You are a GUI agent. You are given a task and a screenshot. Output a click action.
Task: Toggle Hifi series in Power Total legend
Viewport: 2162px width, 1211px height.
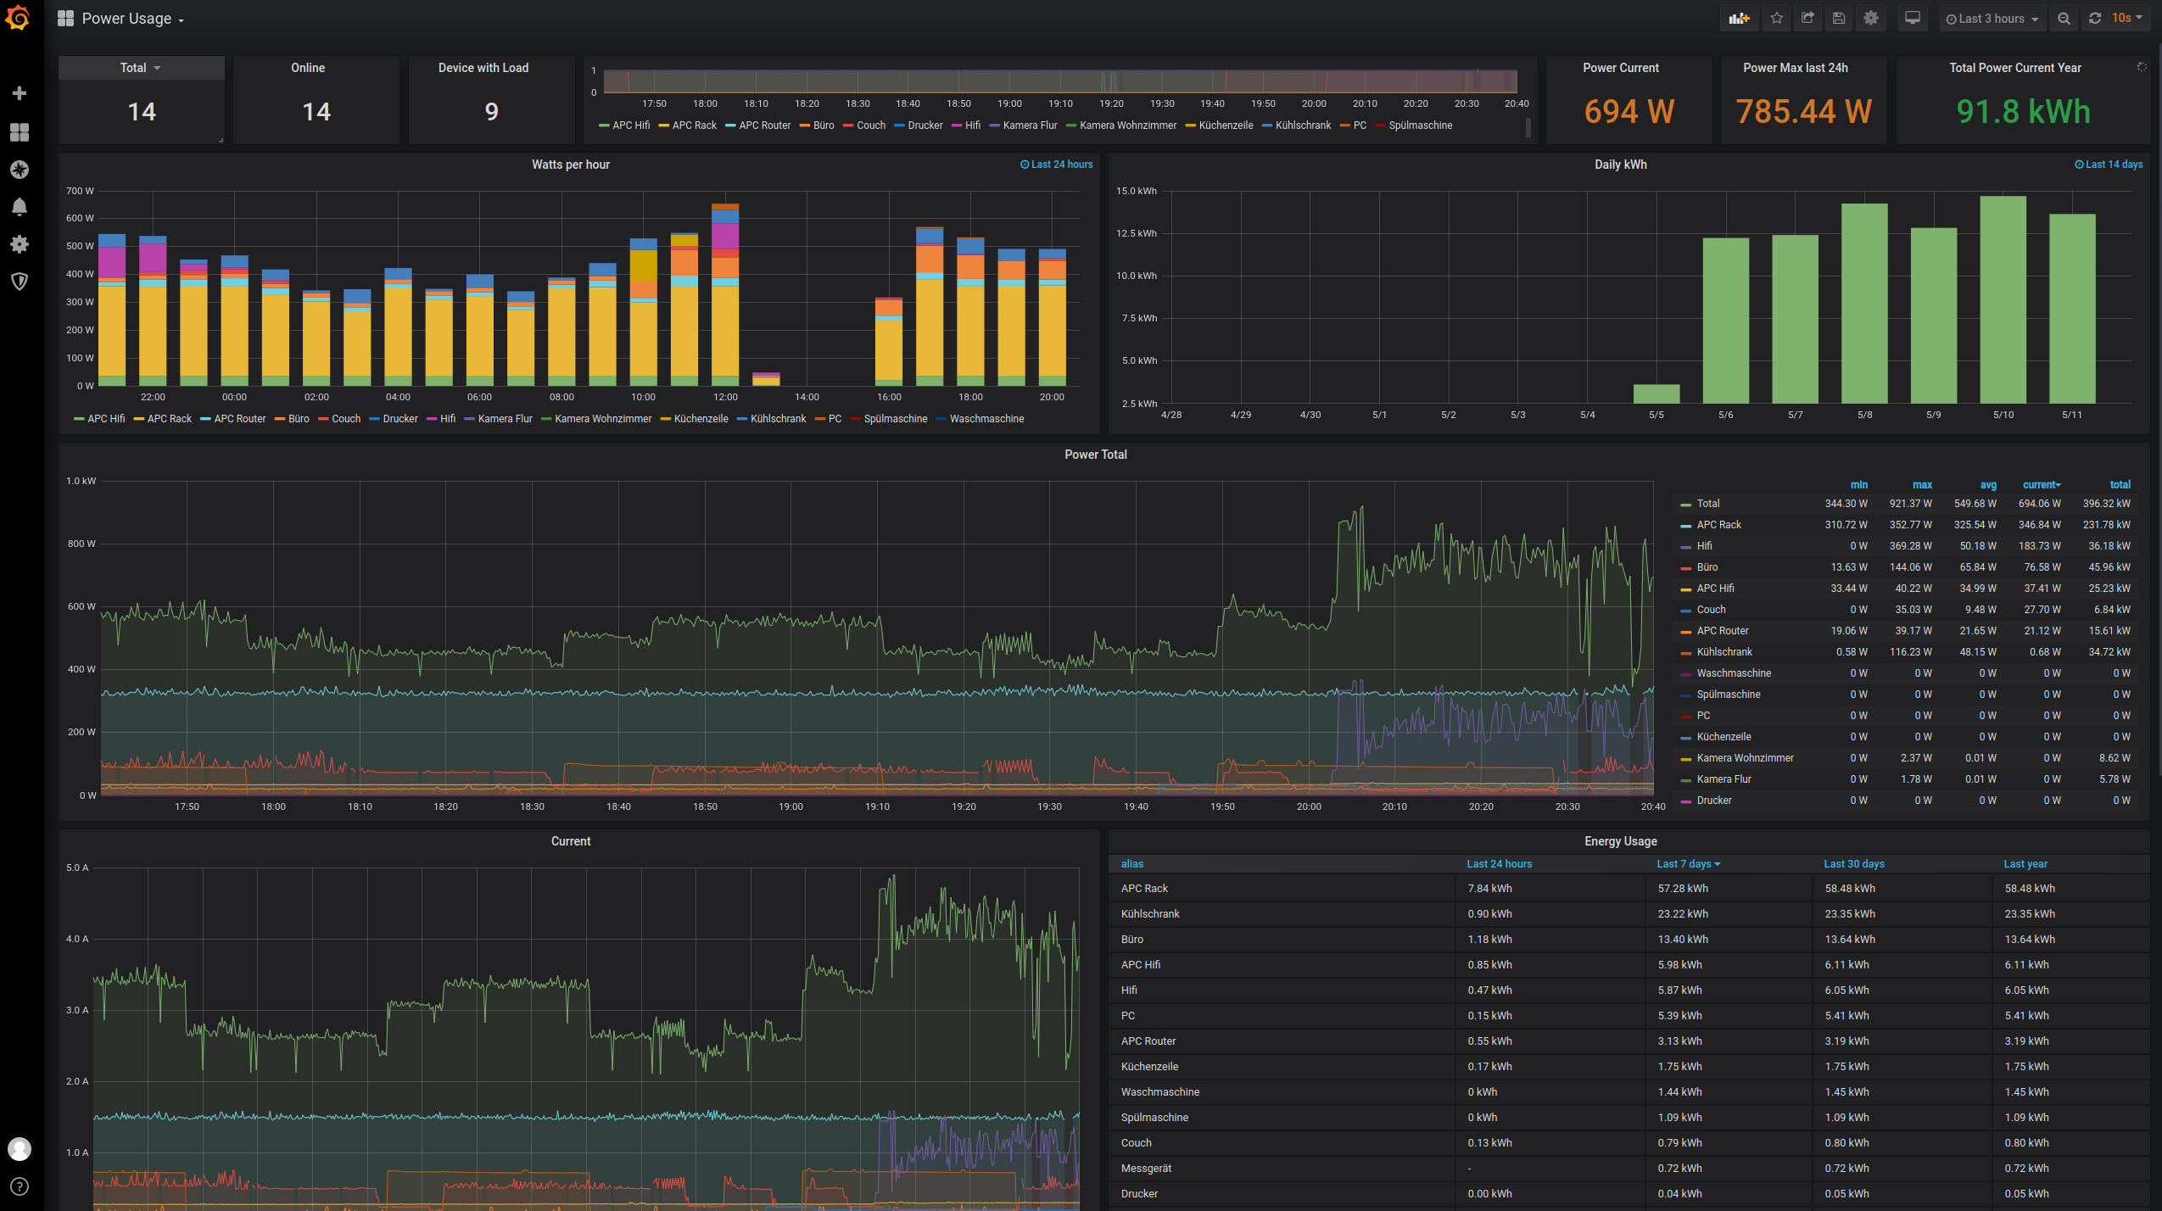(x=1704, y=546)
